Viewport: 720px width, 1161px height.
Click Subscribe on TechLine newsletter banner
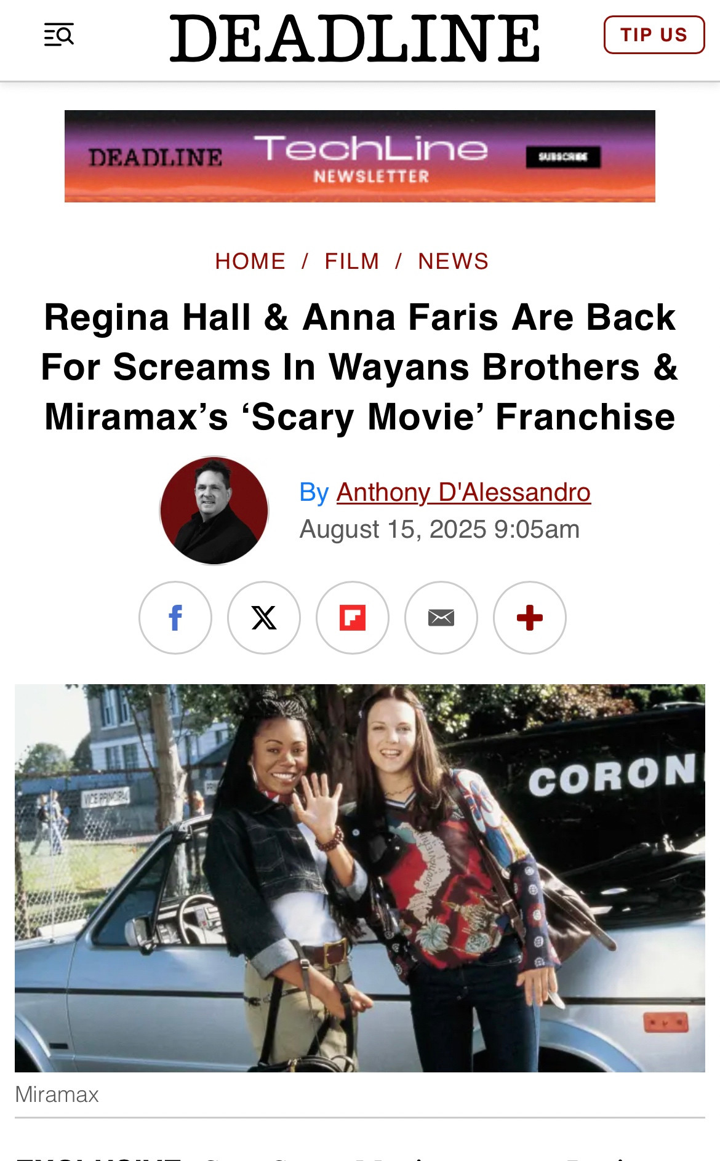pyautogui.click(x=562, y=157)
